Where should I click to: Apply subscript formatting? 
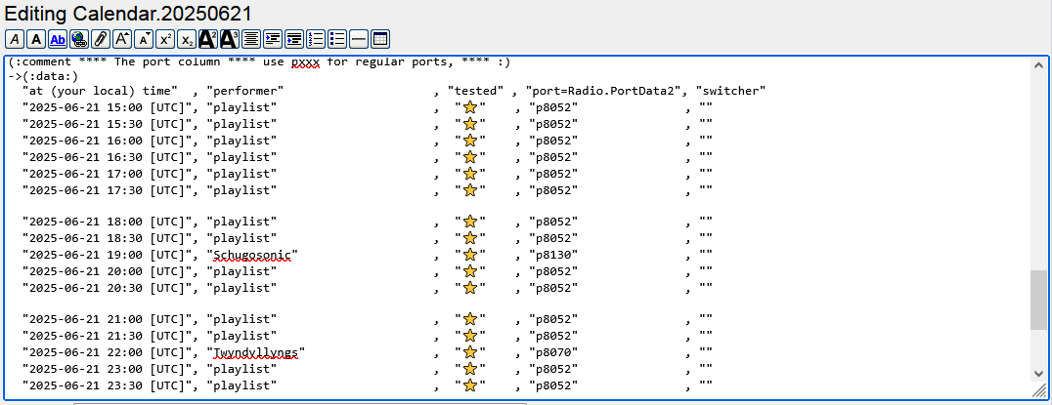pos(186,39)
